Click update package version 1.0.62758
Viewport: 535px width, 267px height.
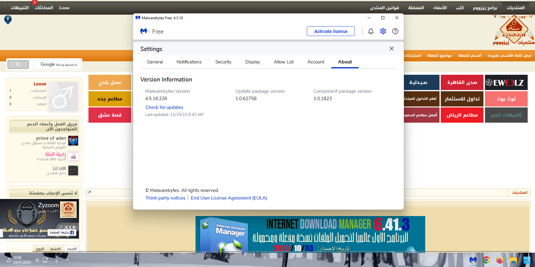pos(246,99)
